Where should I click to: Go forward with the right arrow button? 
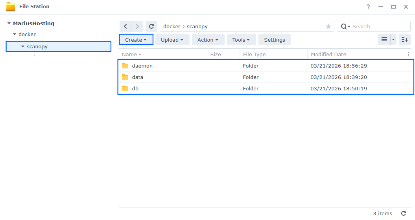click(x=137, y=26)
